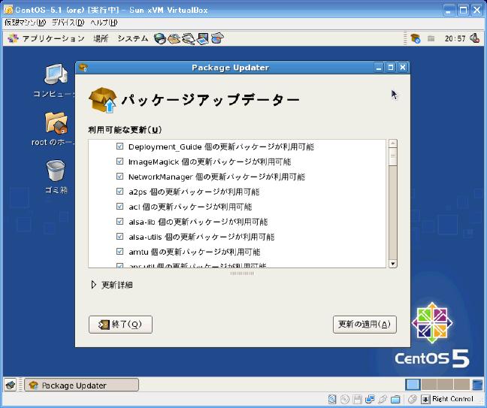Click the 終了(Q) quit button
The width and height of the screenshot is (487, 408).
click(x=120, y=325)
